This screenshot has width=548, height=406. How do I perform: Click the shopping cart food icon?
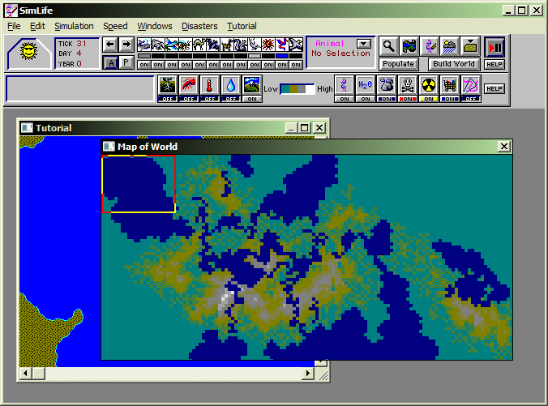tap(449, 85)
